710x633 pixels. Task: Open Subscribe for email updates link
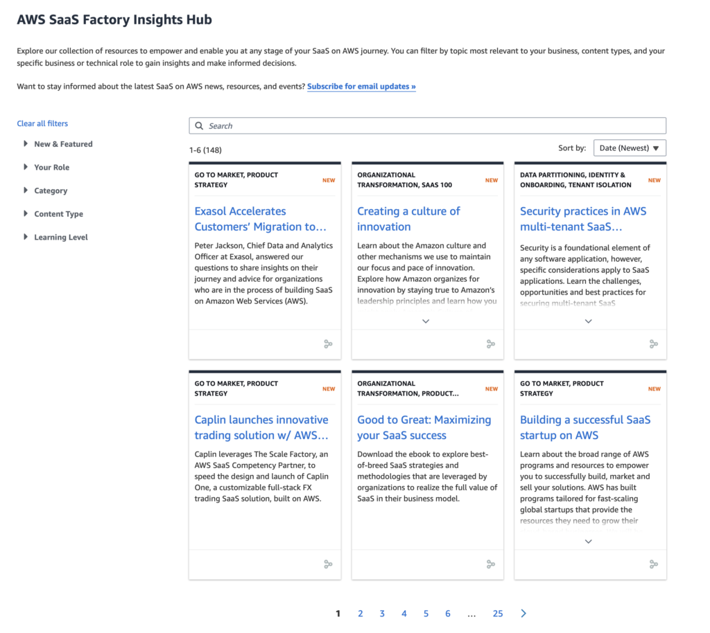click(x=361, y=87)
